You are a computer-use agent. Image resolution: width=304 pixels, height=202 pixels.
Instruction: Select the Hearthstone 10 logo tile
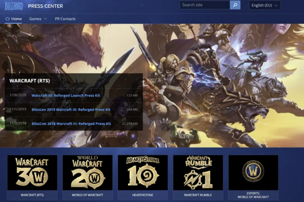(x=143, y=172)
